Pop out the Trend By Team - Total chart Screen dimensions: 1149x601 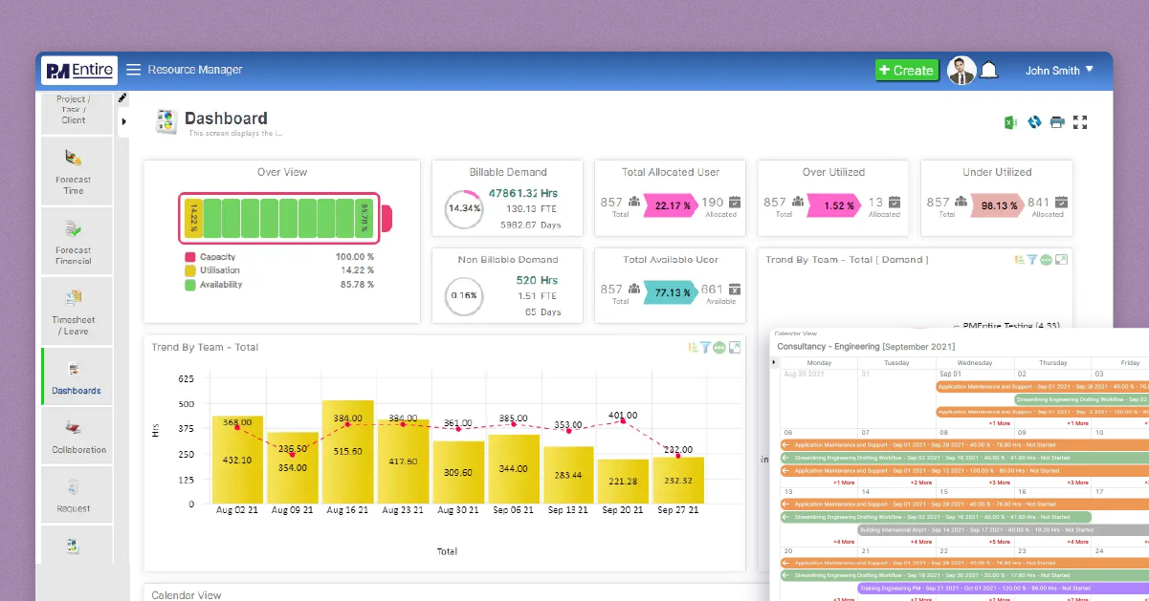735,347
